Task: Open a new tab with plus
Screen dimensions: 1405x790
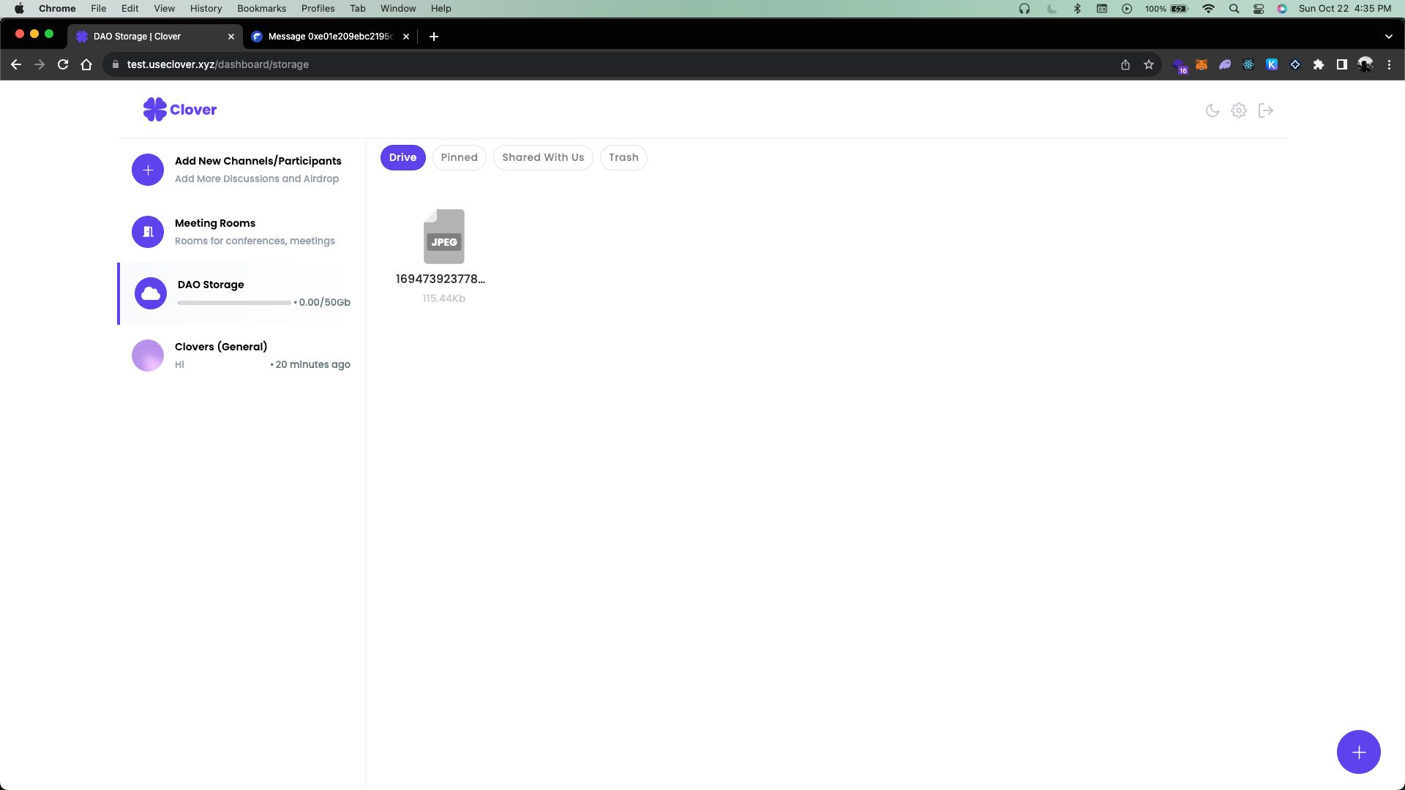Action: (x=434, y=37)
